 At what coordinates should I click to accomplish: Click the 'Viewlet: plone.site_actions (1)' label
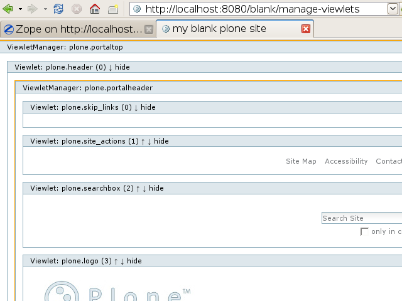pyautogui.click(x=84, y=141)
